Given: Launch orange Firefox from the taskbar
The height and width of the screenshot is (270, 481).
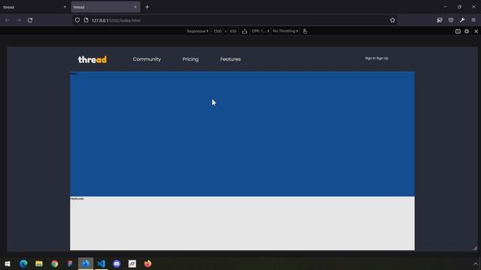Looking at the screenshot, I should pyautogui.click(x=148, y=263).
